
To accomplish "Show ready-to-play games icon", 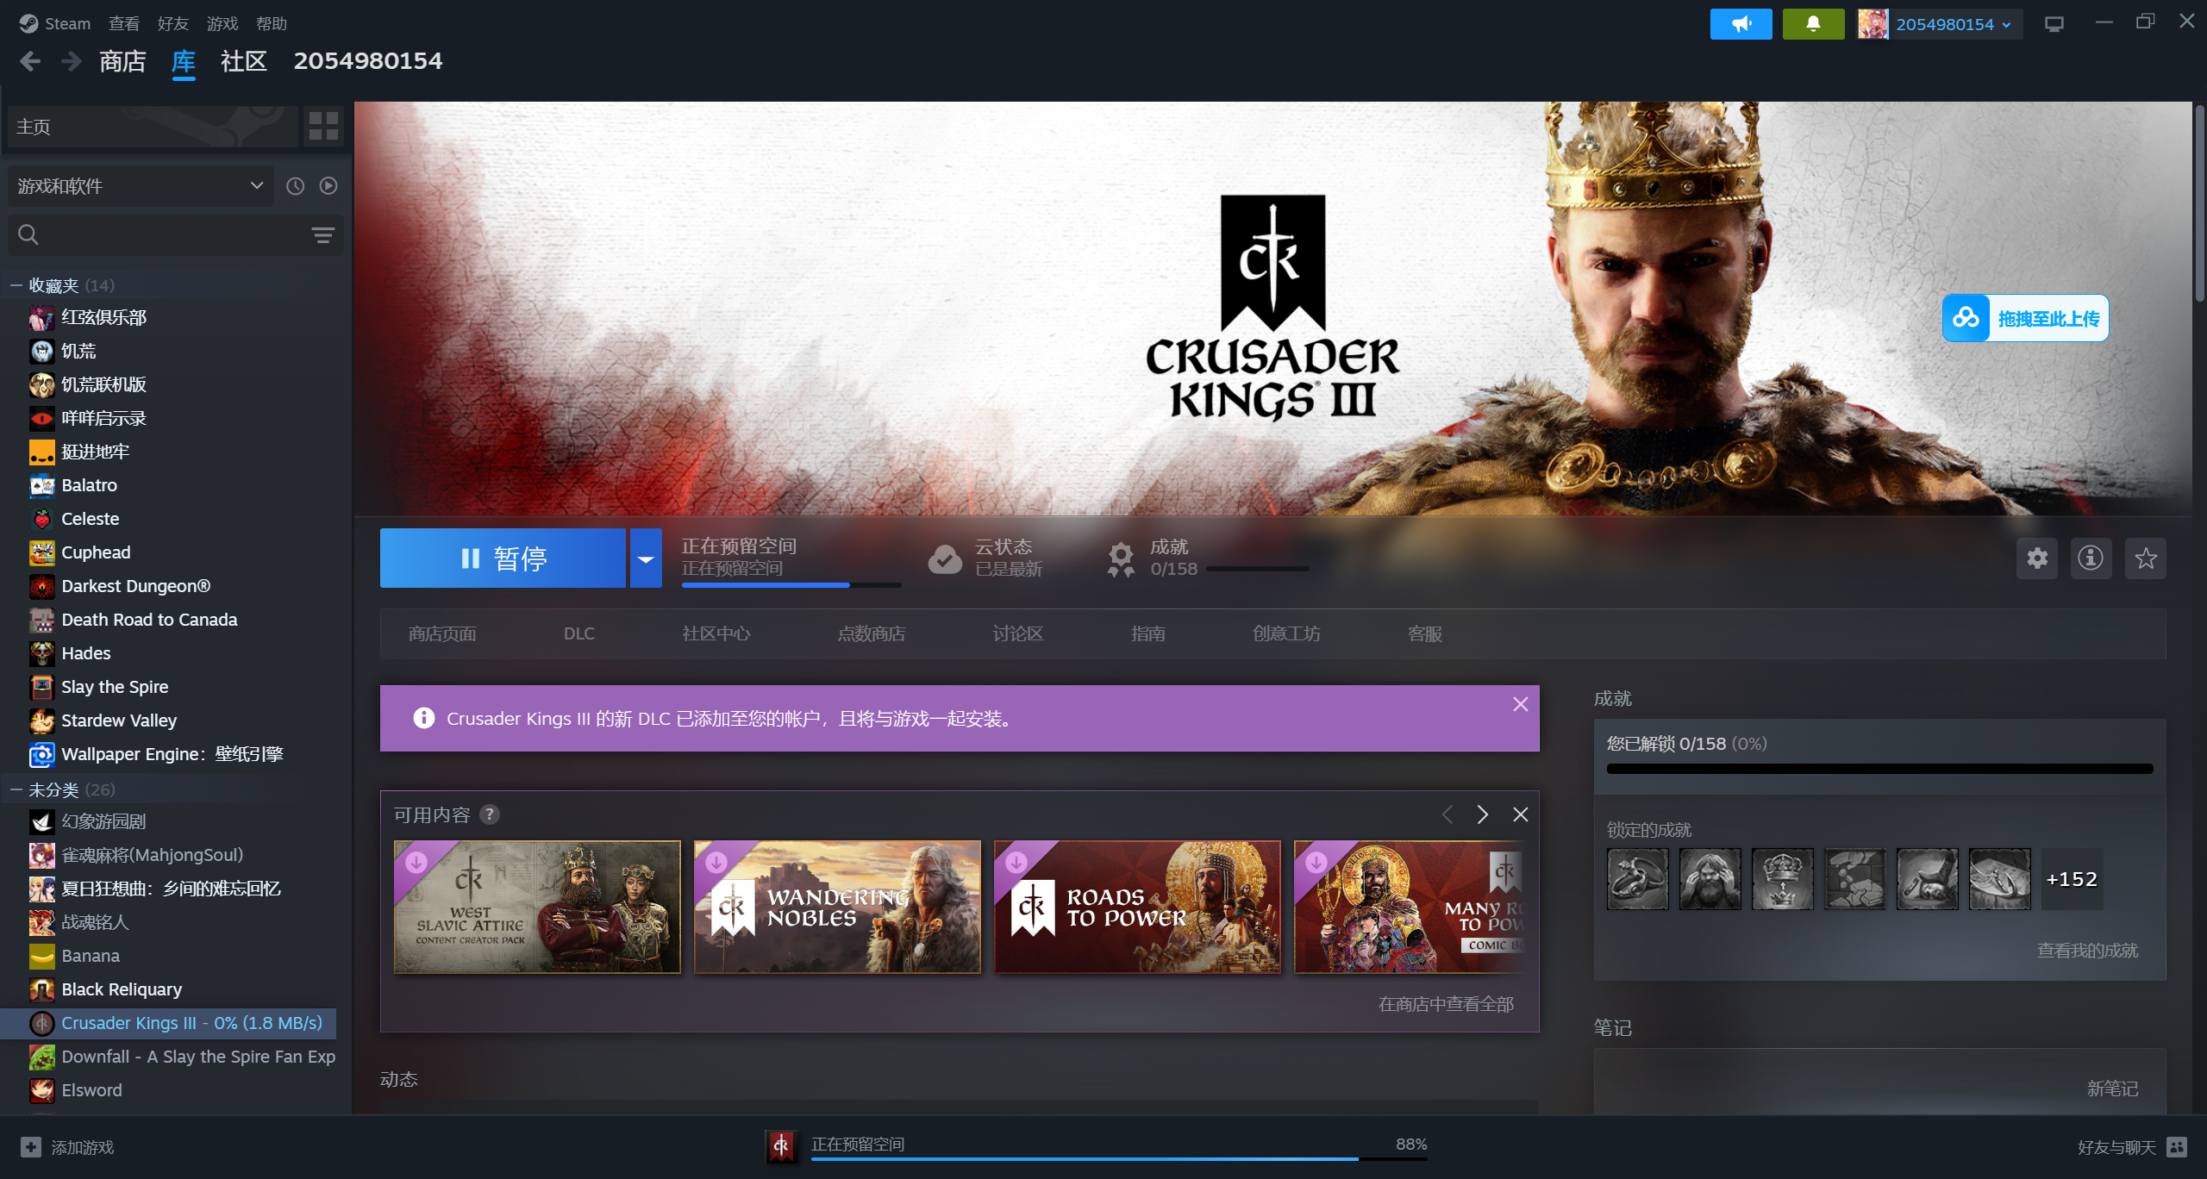I will coord(328,186).
